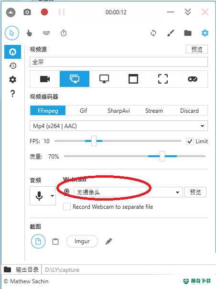
Task: Adjust the quality slider handle
Action: 162,156
